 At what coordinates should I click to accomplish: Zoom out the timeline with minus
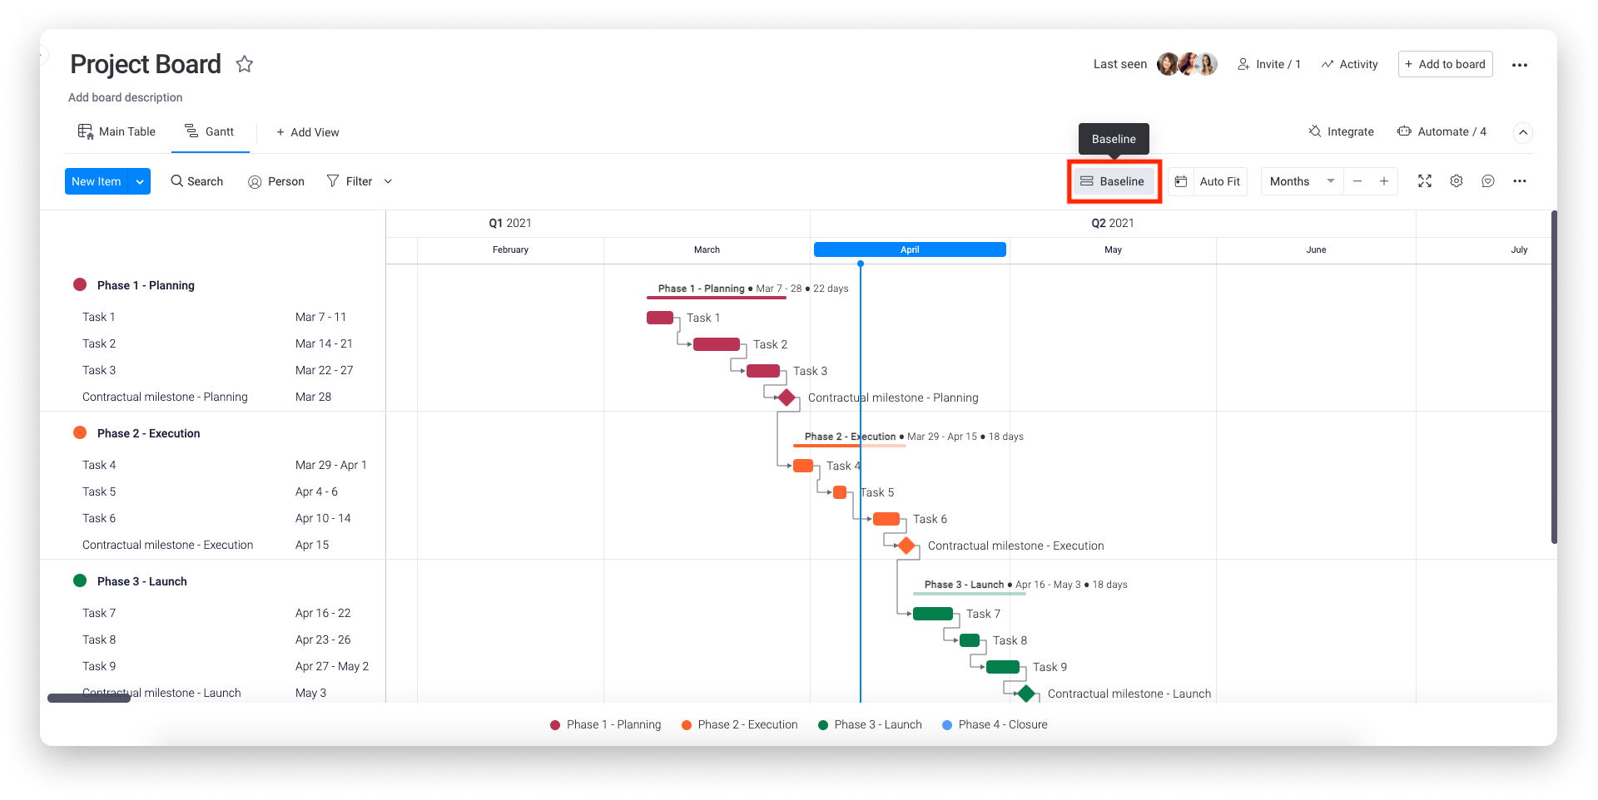(x=1357, y=181)
